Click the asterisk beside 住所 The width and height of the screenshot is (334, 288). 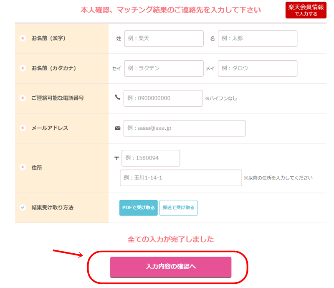22,166
